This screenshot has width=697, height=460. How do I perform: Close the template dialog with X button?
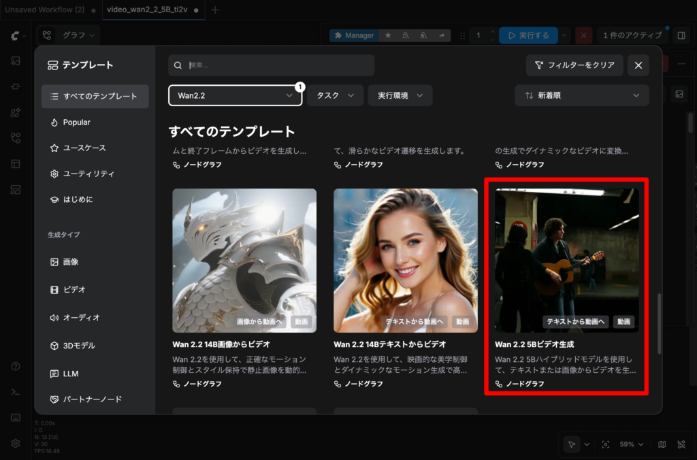point(638,65)
